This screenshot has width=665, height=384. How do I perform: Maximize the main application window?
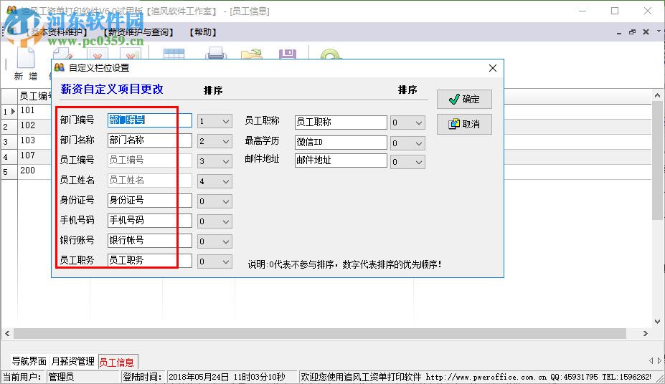click(x=615, y=11)
